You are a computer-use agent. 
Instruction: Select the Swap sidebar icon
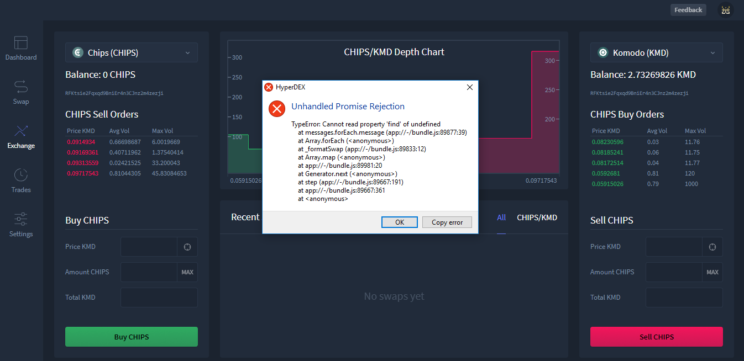coord(20,92)
